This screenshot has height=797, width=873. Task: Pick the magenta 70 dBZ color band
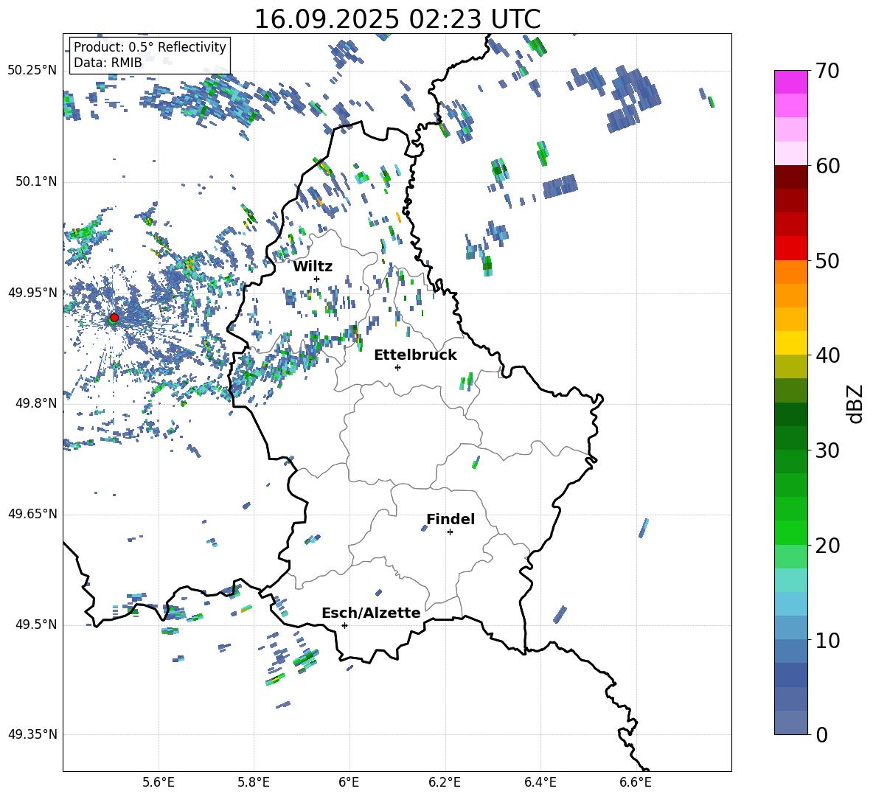coord(790,82)
